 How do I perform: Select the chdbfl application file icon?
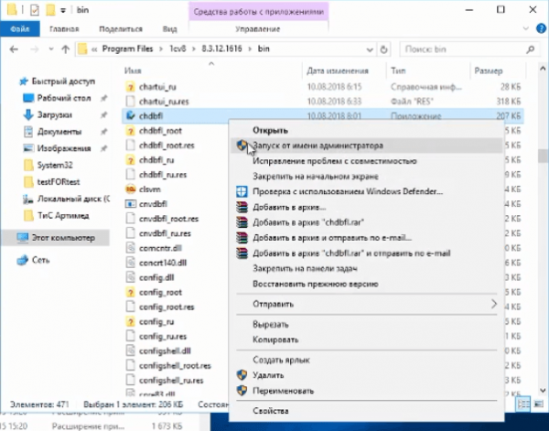130,115
